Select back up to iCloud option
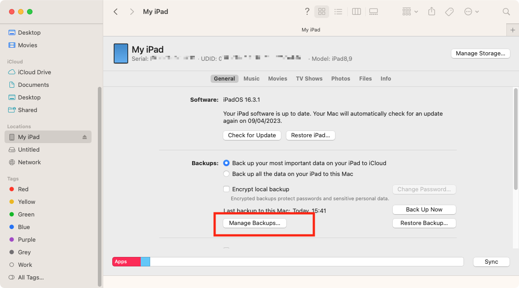 pyautogui.click(x=226, y=163)
